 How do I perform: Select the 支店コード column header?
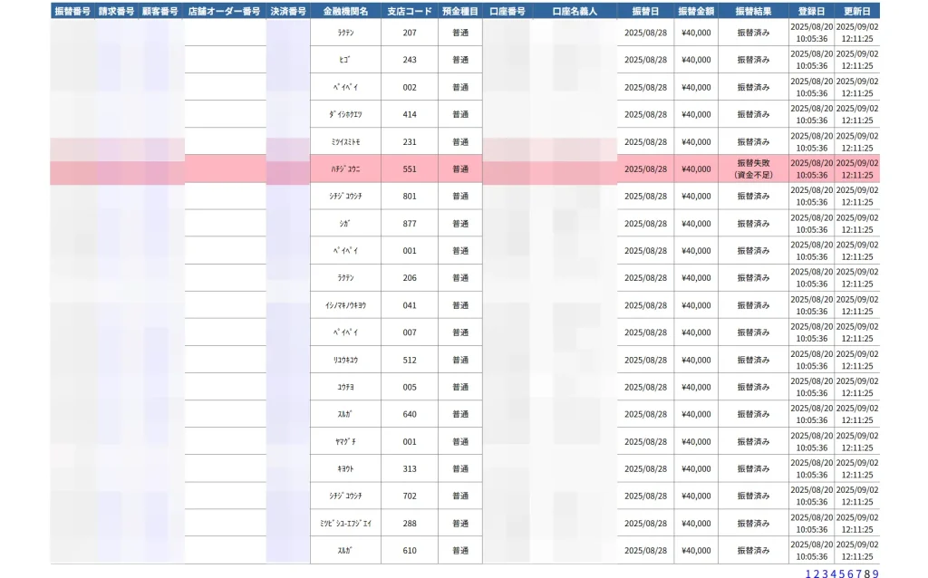[x=410, y=11]
